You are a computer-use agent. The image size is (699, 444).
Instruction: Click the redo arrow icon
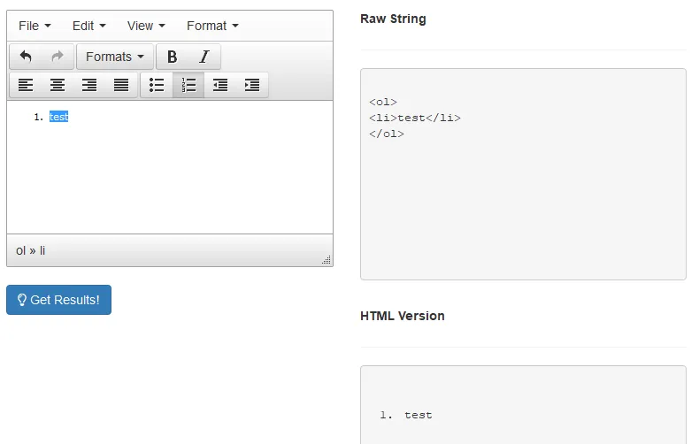click(58, 57)
